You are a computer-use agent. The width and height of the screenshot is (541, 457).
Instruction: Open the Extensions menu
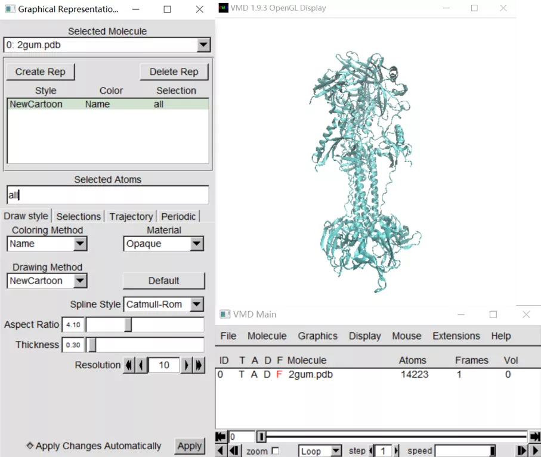456,336
